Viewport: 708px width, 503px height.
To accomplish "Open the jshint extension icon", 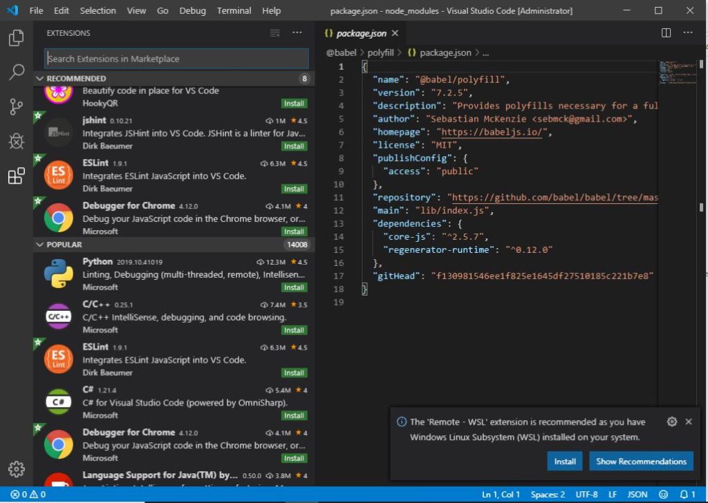I will point(59,133).
